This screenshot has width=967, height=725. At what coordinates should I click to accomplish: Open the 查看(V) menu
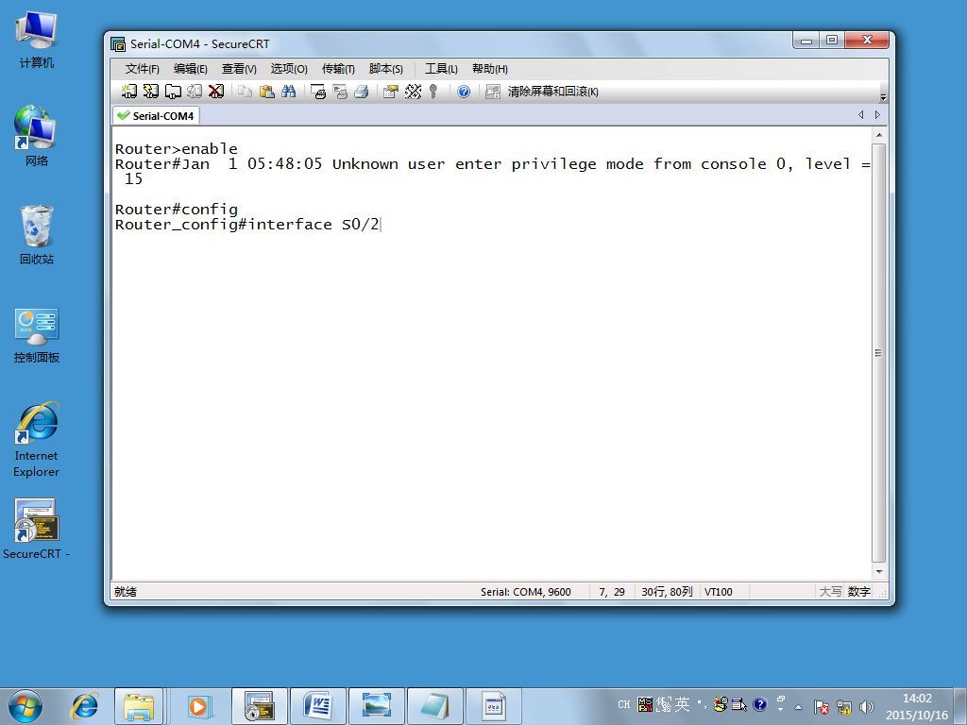239,68
